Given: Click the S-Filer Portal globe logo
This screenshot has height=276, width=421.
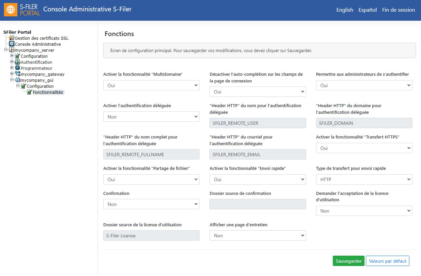Looking at the screenshot, I should (11, 10).
